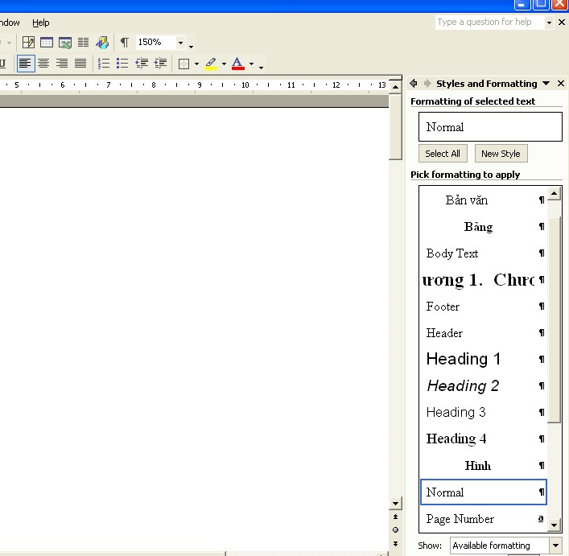Click the New Style button
This screenshot has width=569, height=556.
[x=501, y=154]
